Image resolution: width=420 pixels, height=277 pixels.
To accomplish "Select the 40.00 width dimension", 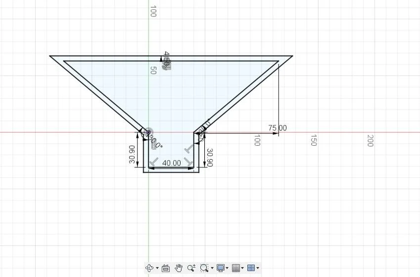I will (172, 163).
